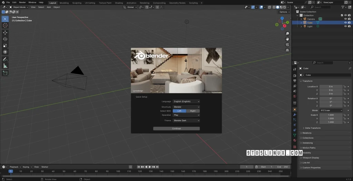Expand the Camera tree item arrow
This screenshot has height=181, width=353.
(x=301, y=19)
